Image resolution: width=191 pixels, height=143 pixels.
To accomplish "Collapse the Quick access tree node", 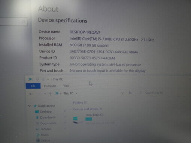I will click(x=29, y=106).
